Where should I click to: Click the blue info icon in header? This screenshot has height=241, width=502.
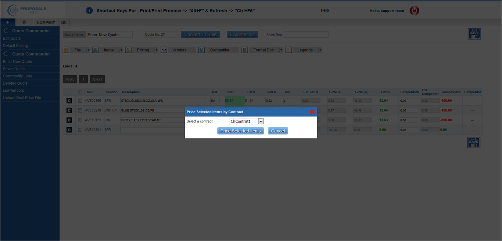[x=89, y=11]
